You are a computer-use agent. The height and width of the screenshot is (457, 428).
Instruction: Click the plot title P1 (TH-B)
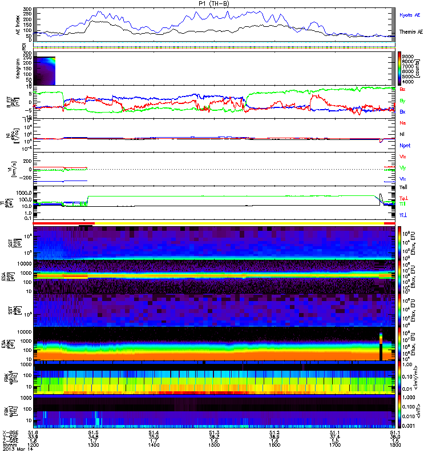[213, 3]
